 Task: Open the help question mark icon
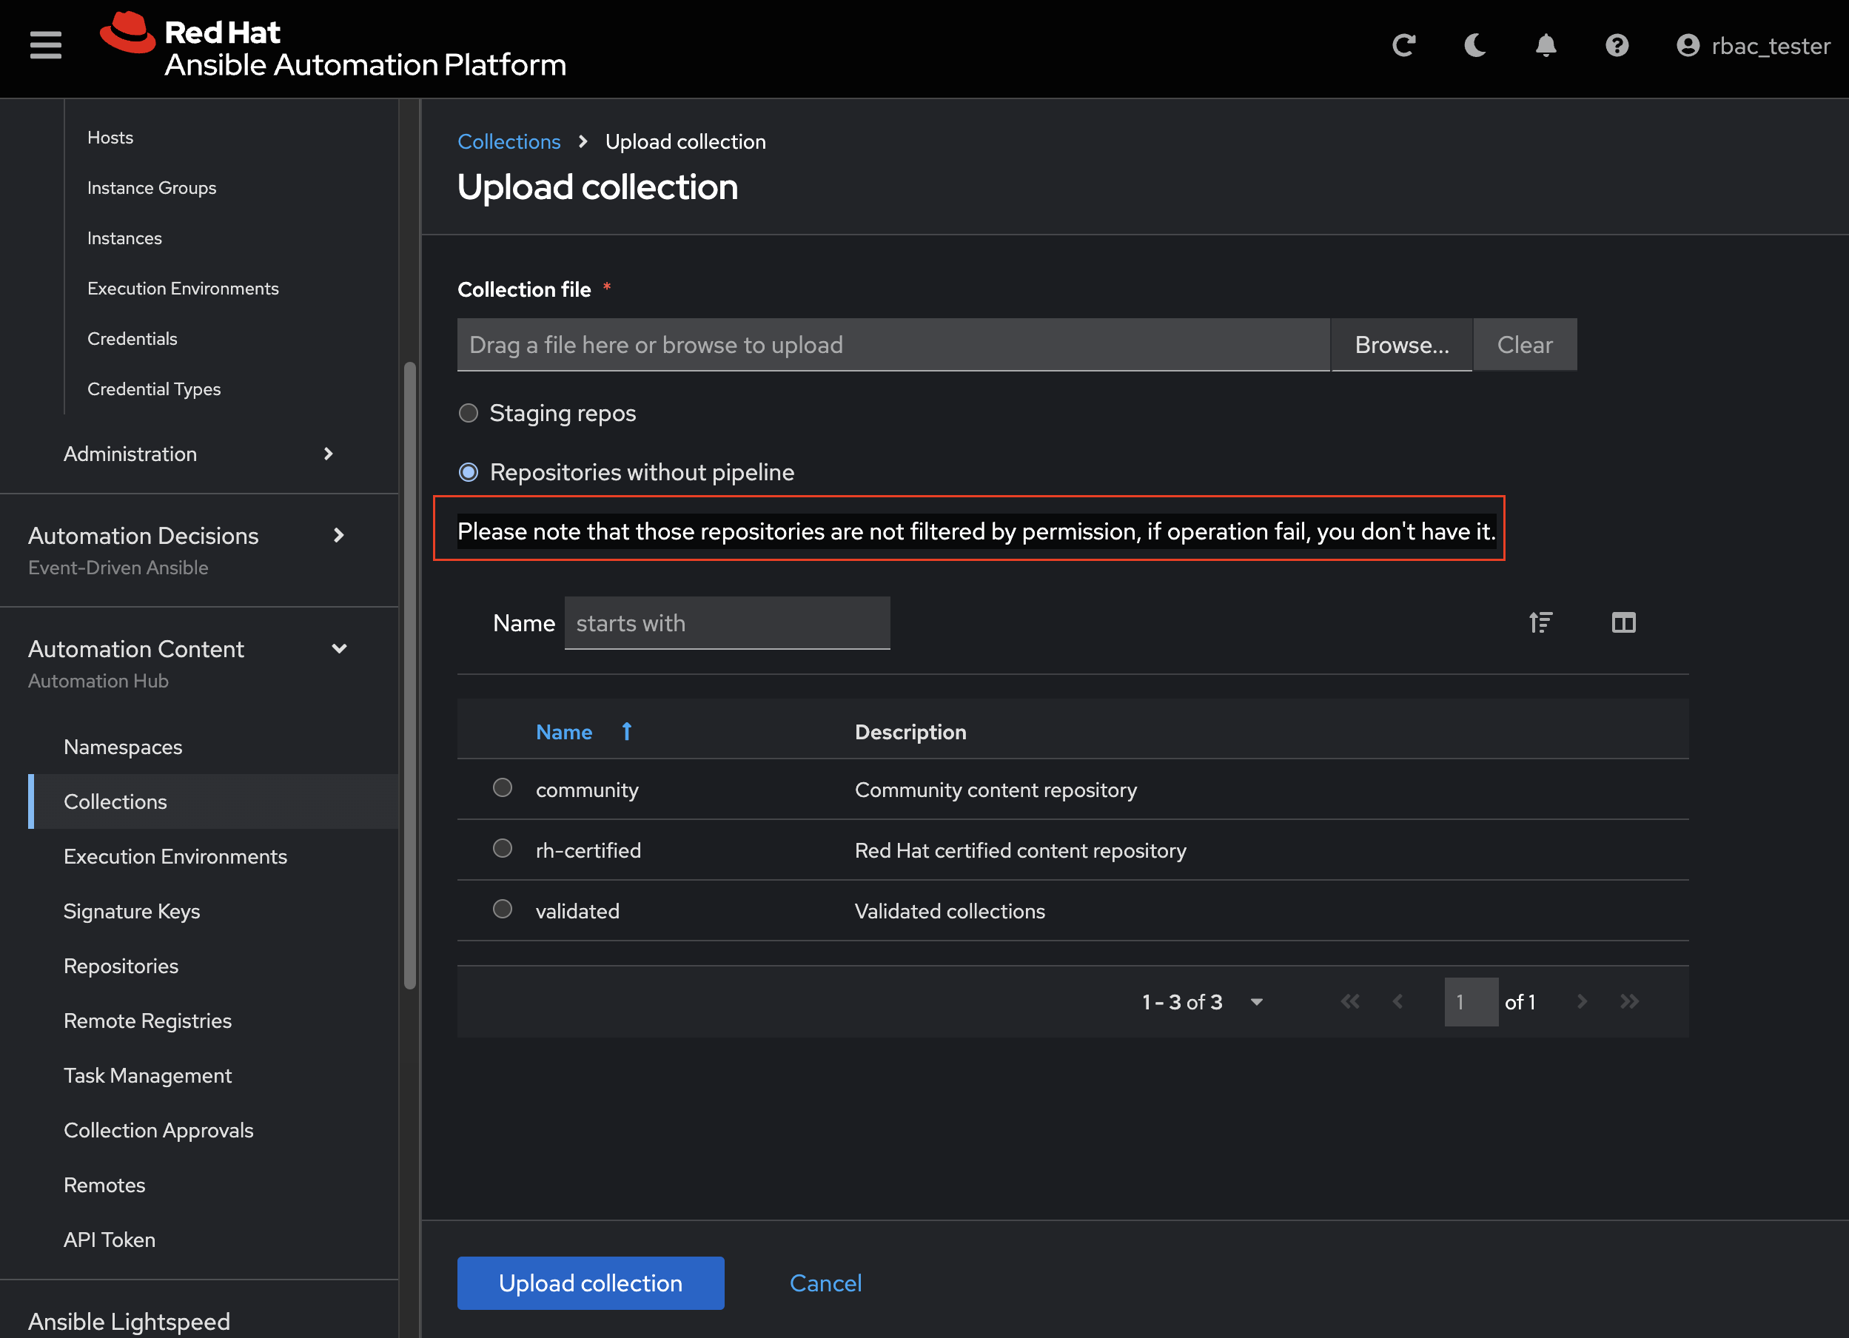(1617, 46)
